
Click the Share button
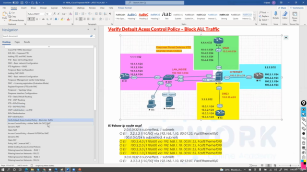coord(283,8)
